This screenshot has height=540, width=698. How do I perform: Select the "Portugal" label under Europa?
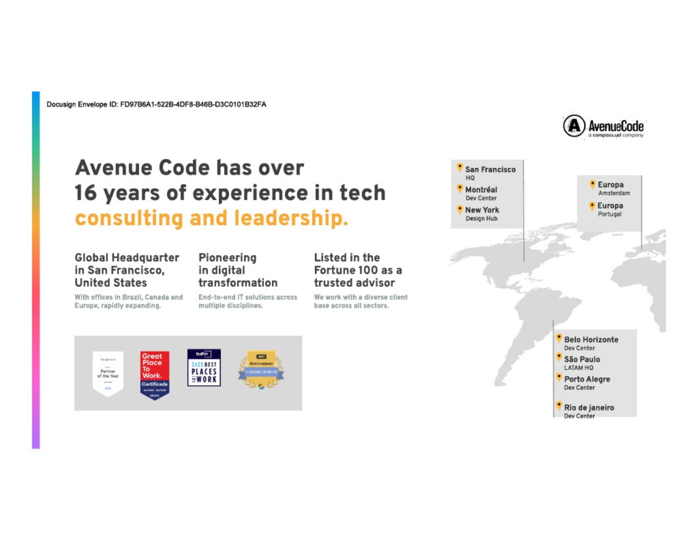[x=610, y=214]
